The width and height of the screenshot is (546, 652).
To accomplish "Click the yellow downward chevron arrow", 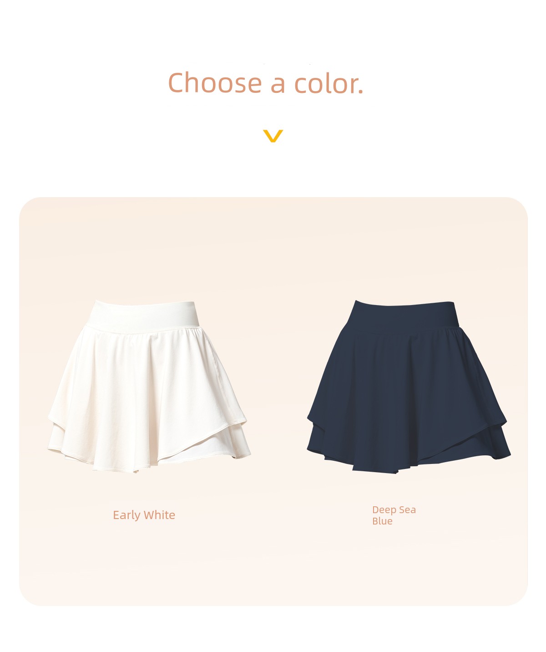I will point(273,136).
